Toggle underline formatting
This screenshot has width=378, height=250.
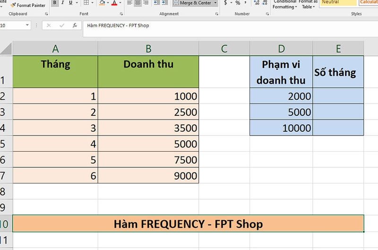point(70,3)
